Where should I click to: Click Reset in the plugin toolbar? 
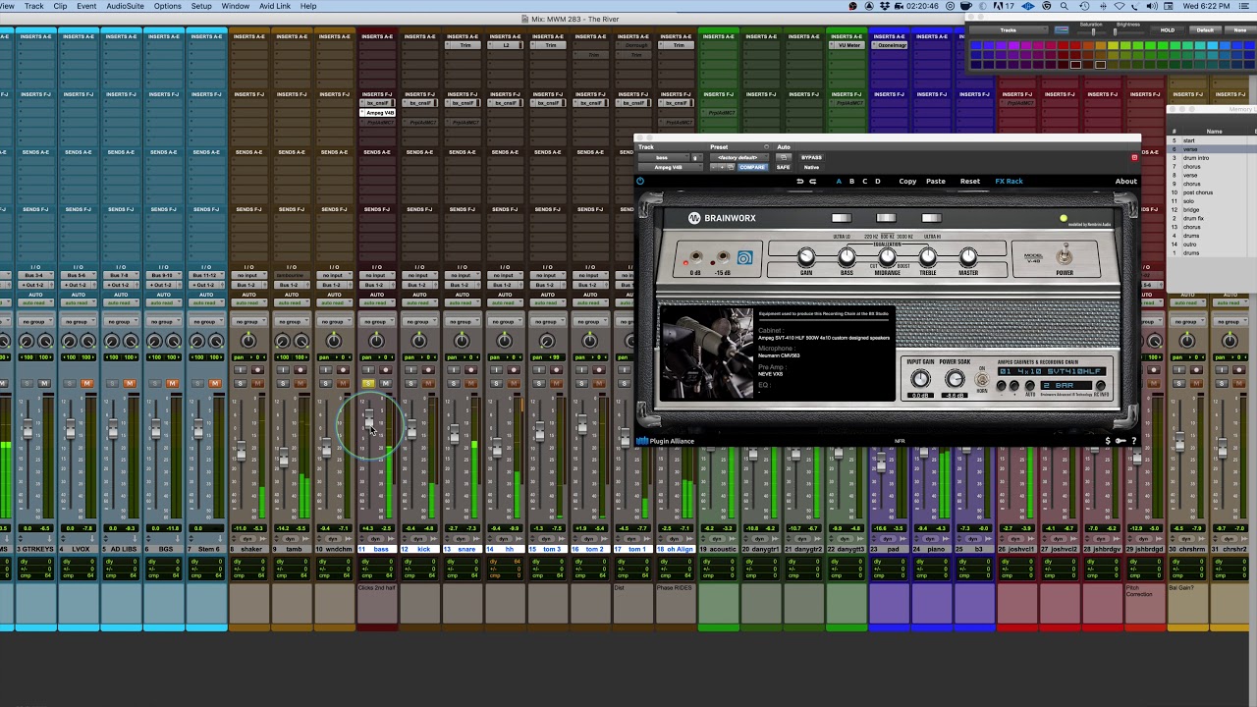pyautogui.click(x=970, y=181)
